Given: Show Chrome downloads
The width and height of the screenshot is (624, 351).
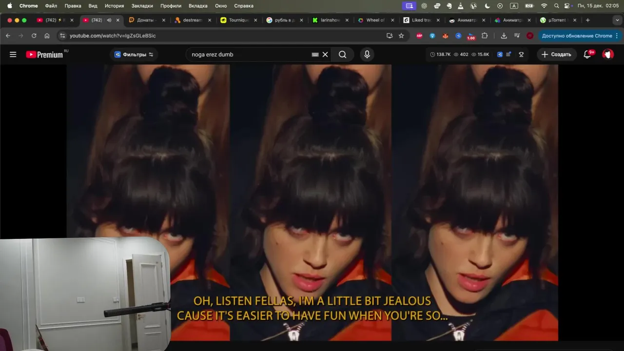Looking at the screenshot, I should [504, 36].
